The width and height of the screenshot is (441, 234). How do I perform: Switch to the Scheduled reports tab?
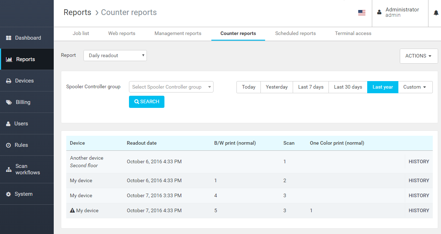click(x=295, y=34)
